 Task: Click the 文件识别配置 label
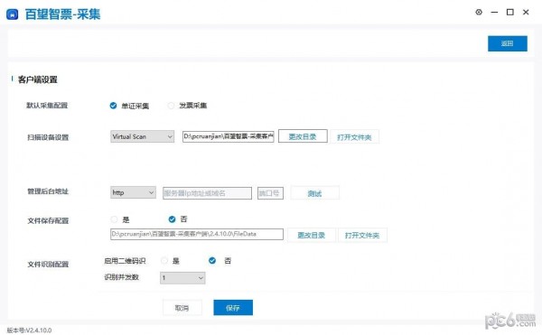click(x=48, y=265)
